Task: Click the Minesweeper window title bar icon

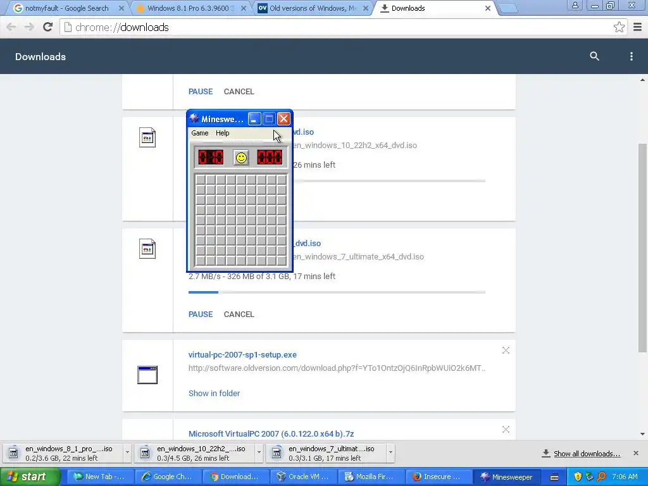Action: click(194, 118)
